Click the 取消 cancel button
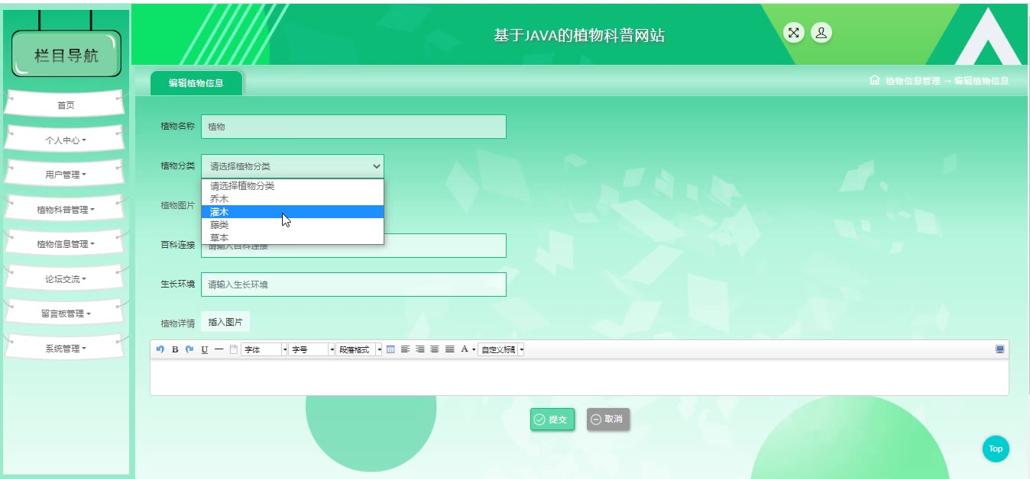The image size is (1030, 479). [608, 419]
